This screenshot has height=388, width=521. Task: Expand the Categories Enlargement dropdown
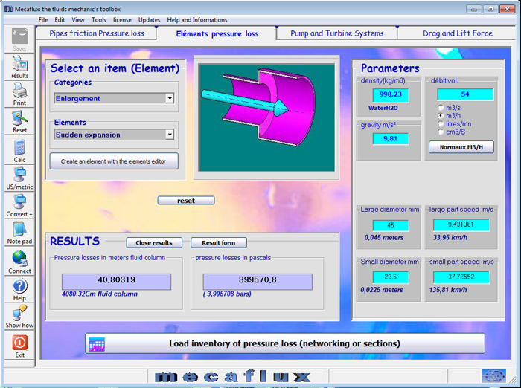[170, 98]
